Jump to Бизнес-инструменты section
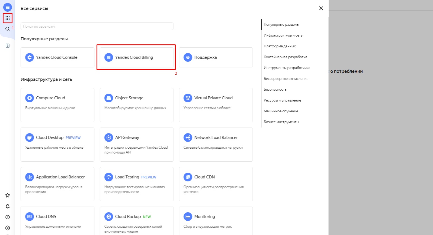The height and width of the screenshot is (235, 433). coord(281,122)
